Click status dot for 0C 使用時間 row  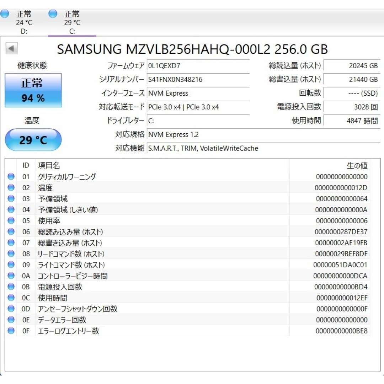[x=11, y=298]
